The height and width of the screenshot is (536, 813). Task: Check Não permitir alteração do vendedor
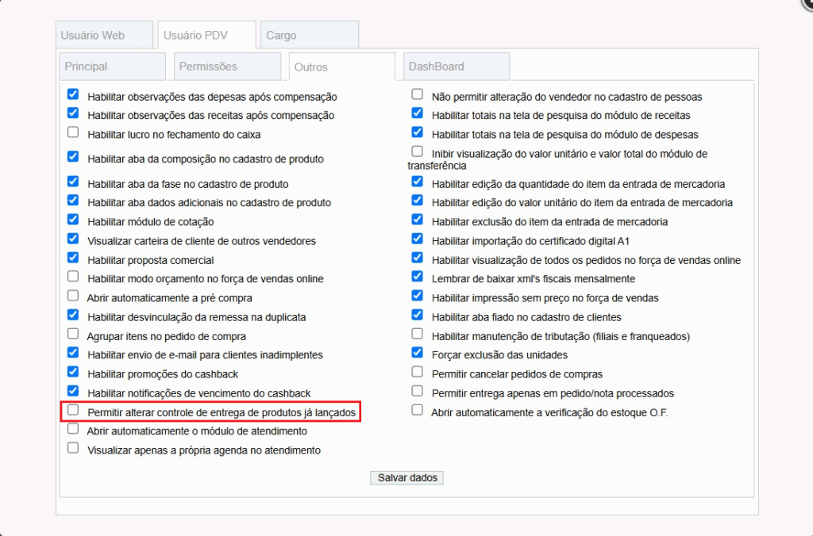418,94
